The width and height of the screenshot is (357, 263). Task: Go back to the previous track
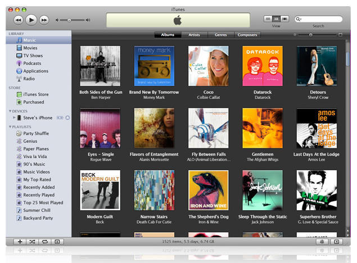(18, 20)
